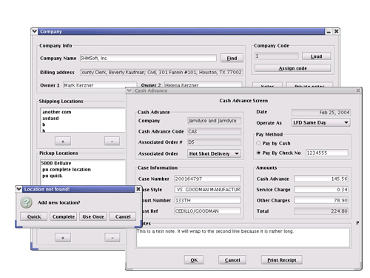Click the Case Number field 20164797
Viewport: 370px width, 278px height.
(207, 179)
